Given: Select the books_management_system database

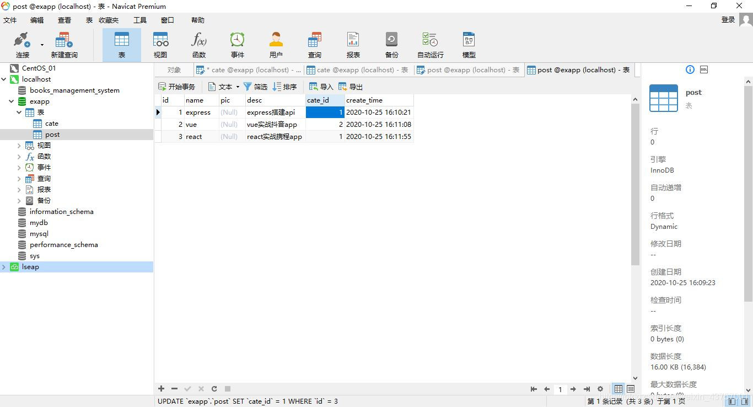Looking at the screenshot, I should (x=74, y=90).
